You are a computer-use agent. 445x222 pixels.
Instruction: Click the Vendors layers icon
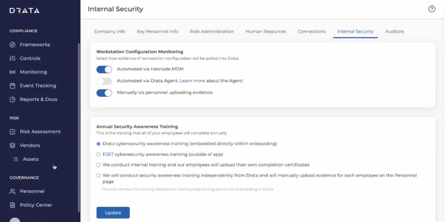[12, 145]
